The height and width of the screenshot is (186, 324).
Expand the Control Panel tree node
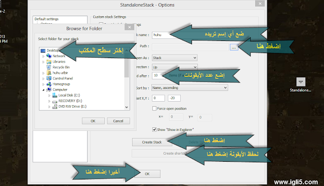tap(44, 79)
